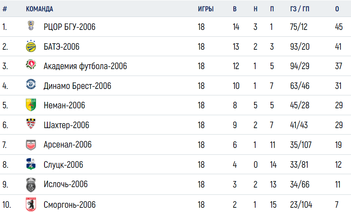Click the Арсенал-2006 red-striped shield icon
Screen dimensions: 351x213
click(x=31, y=145)
